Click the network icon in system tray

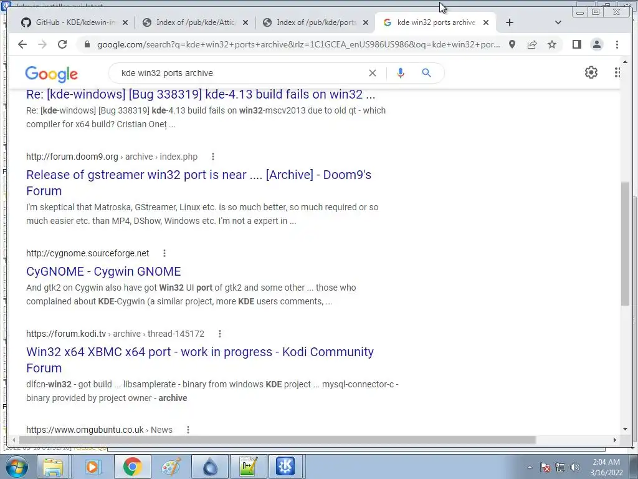click(560, 467)
